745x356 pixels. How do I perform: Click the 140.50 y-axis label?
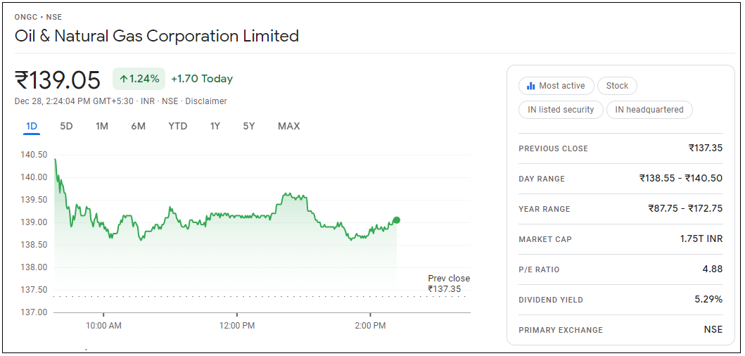(34, 155)
